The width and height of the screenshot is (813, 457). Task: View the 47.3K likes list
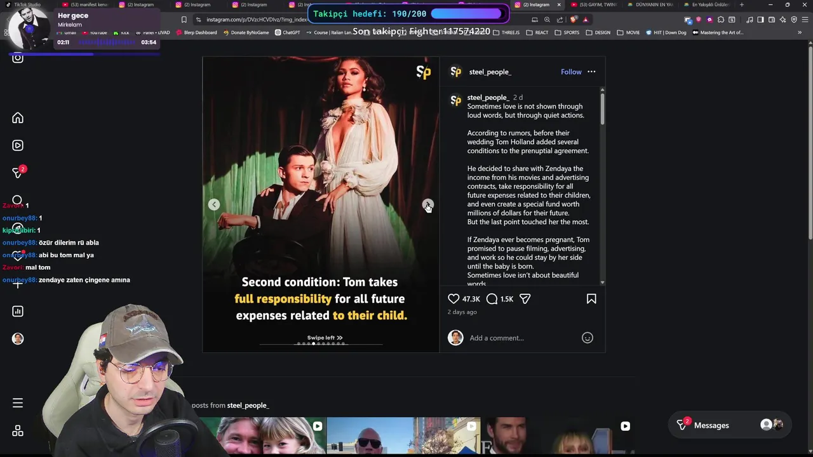tap(471, 299)
